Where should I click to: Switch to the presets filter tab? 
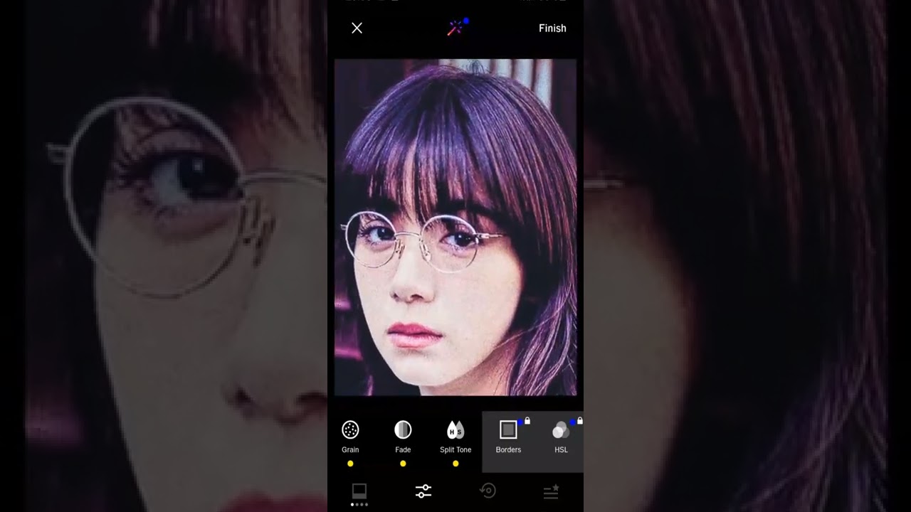359,491
